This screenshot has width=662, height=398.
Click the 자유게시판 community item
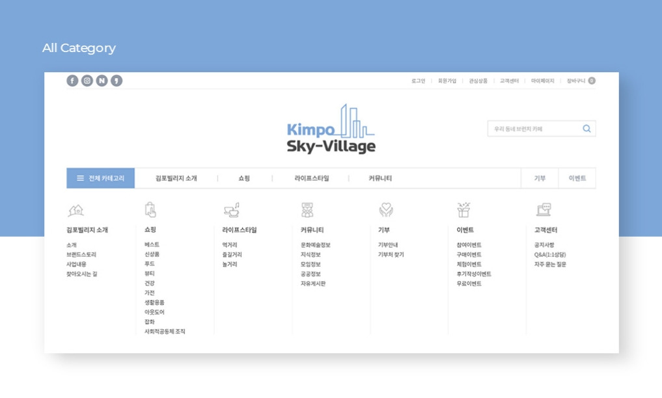[313, 284]
